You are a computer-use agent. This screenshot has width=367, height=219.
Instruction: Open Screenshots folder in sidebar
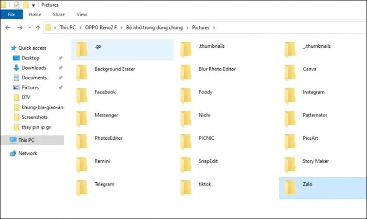[34, 117]
